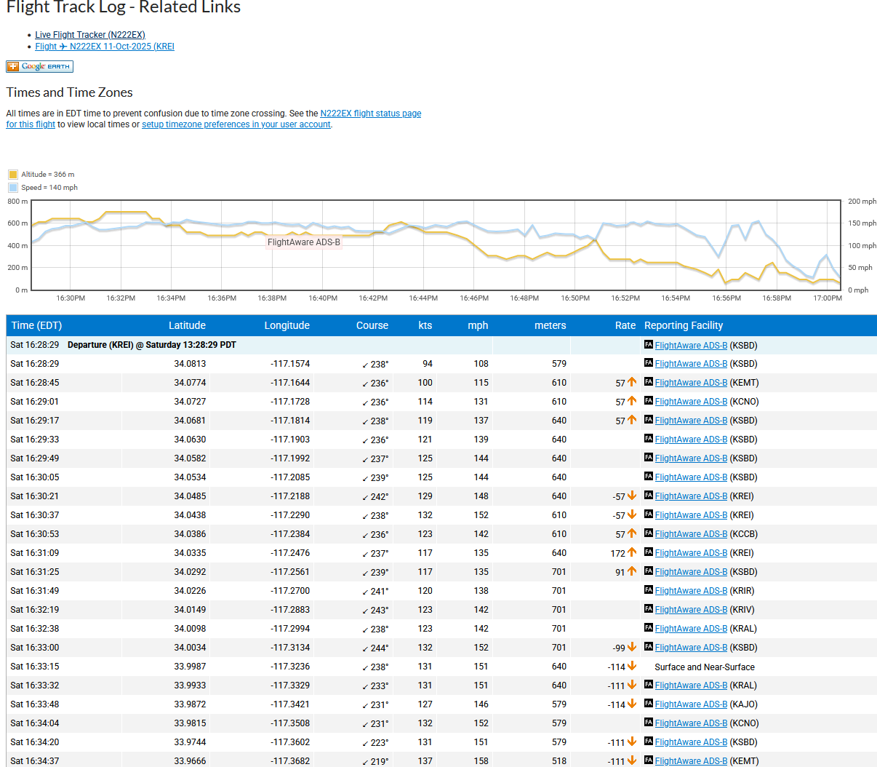Click the course arrow icon beside 244°
Image resolution: width=877 pixels, height=767 pixels.
[x=365, y=648]
